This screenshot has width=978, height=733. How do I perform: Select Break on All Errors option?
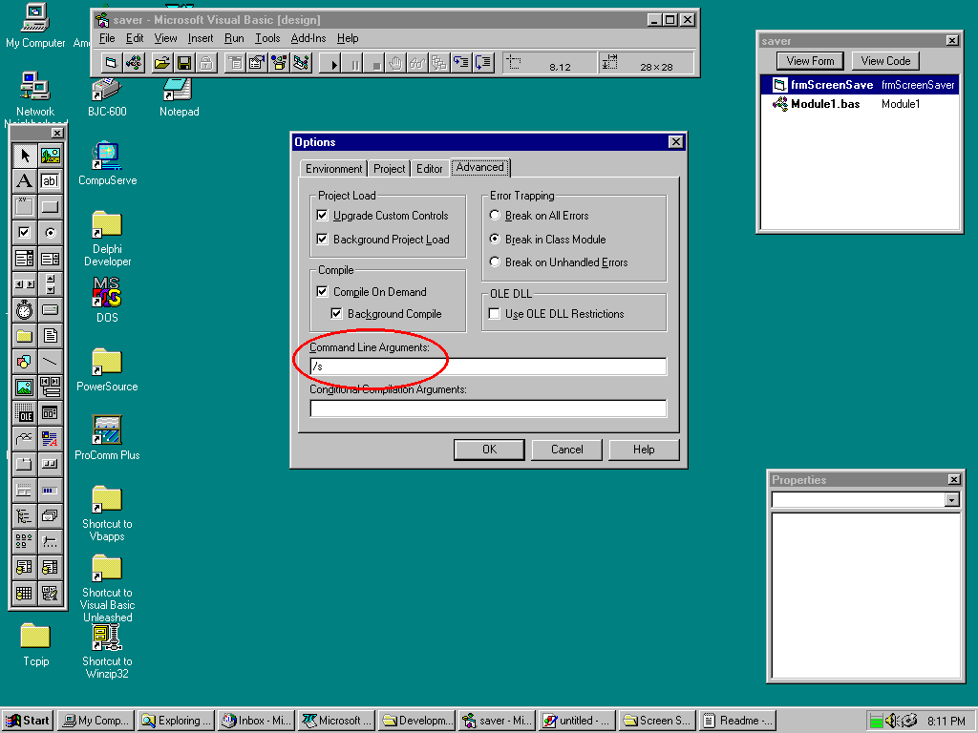point(495,216)
